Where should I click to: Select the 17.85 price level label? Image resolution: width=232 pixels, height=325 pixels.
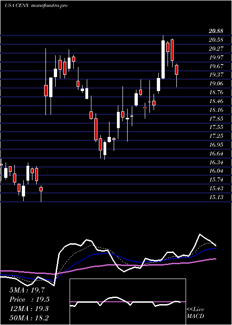tap(216, 118)
